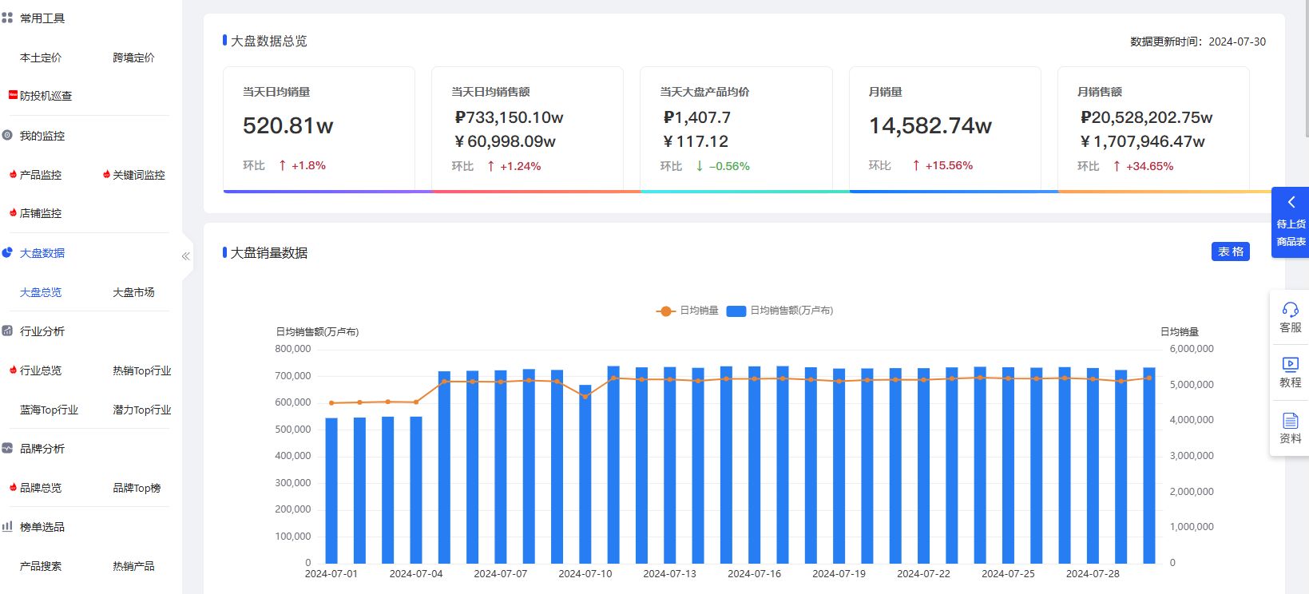Viewport: 1309px width, 594px height.
Task: Click the 14,582.74w value
Action: 930,125
